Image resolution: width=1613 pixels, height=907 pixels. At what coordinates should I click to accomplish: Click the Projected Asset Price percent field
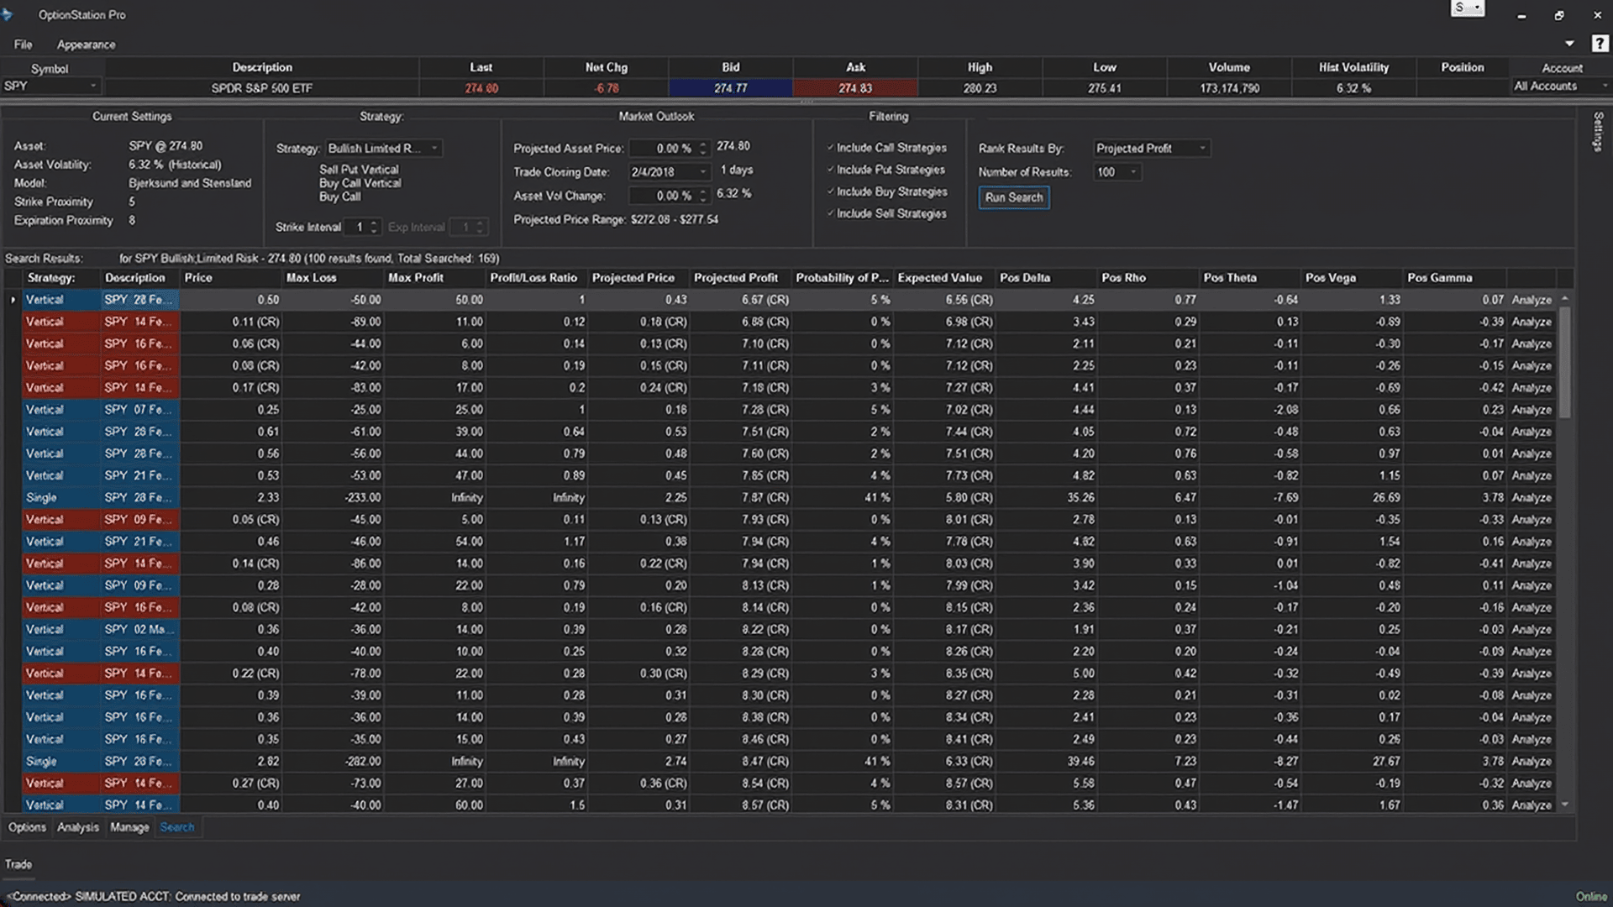pyautogui.click(x=663, y=149)
